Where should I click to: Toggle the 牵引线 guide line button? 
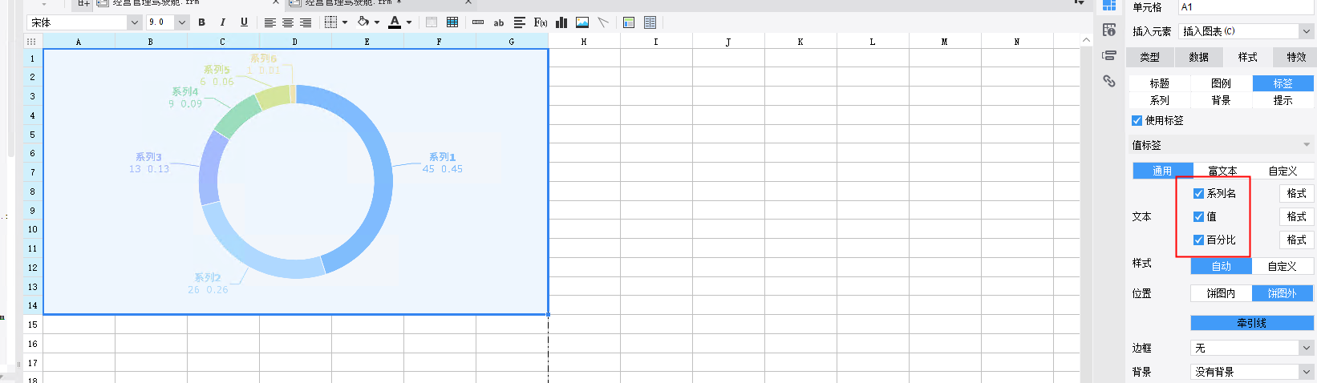[1252, 324]
